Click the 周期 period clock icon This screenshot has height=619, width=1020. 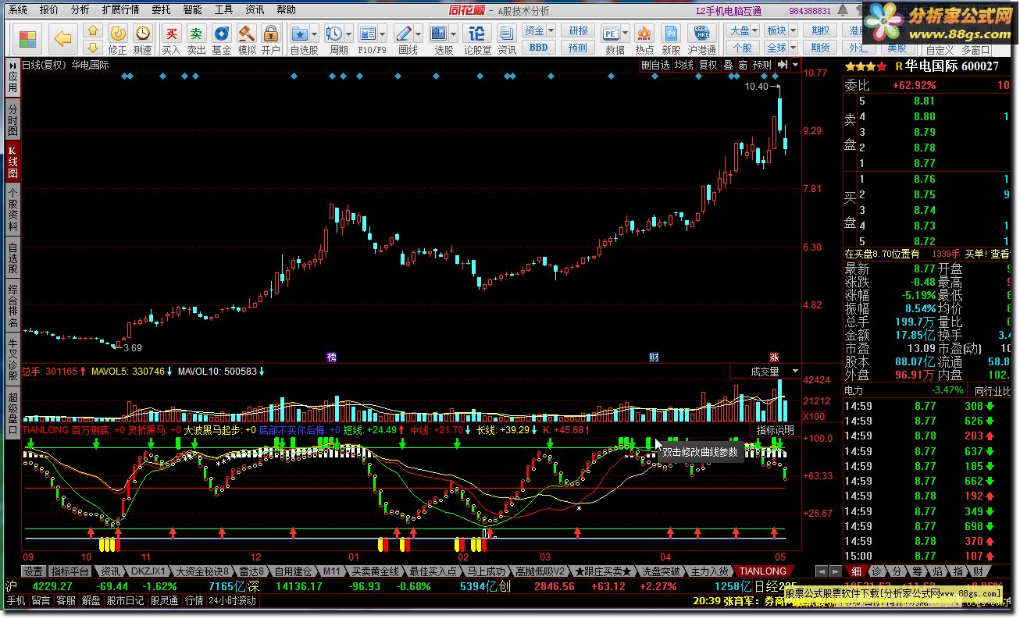point(333,34)
